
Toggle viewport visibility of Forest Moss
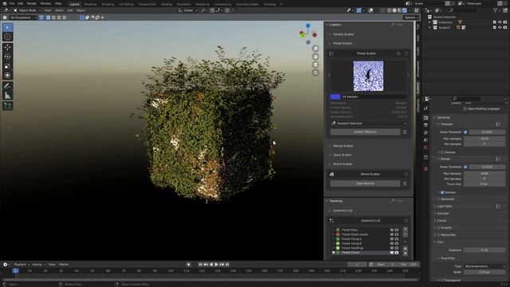tap(392, 230)
